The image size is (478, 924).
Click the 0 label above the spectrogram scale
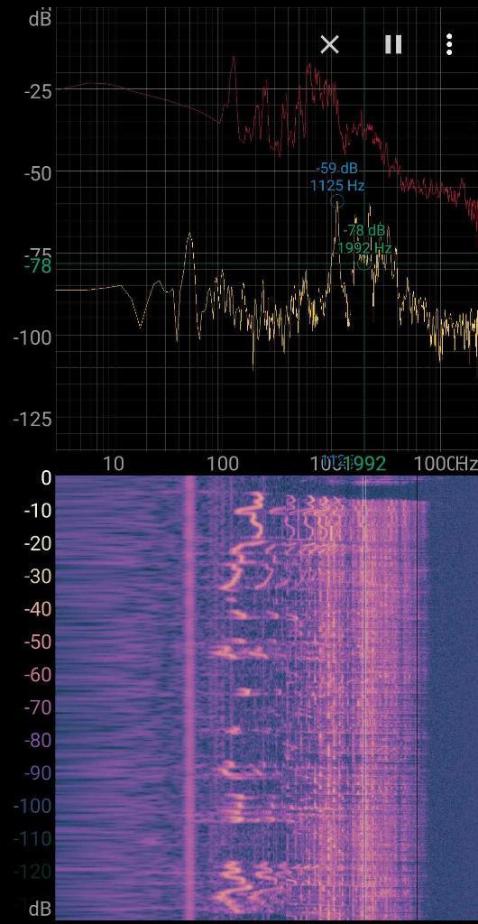[x=46, y=478]
